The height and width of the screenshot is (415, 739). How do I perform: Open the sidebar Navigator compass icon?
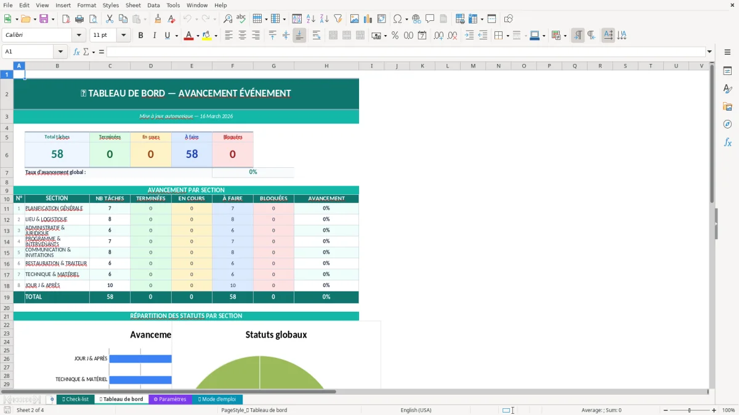click(x=727, y=124)
